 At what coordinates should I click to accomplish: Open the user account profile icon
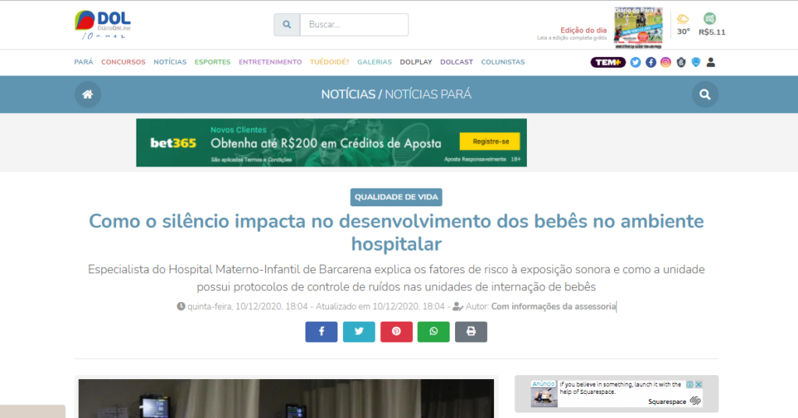click(711, 62)
